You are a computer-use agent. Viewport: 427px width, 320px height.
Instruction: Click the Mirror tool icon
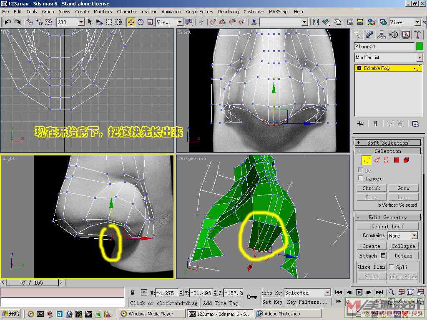316,22
